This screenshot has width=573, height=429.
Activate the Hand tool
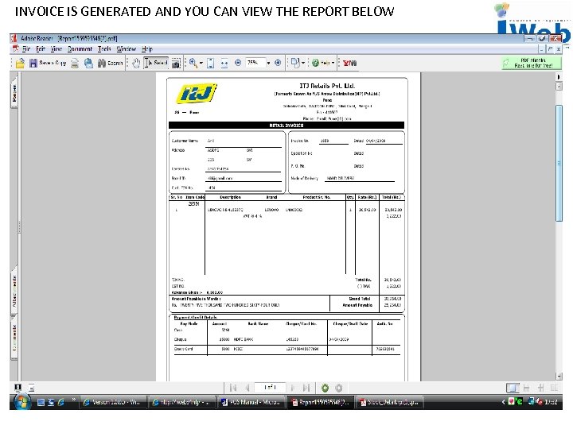point(136,63)
